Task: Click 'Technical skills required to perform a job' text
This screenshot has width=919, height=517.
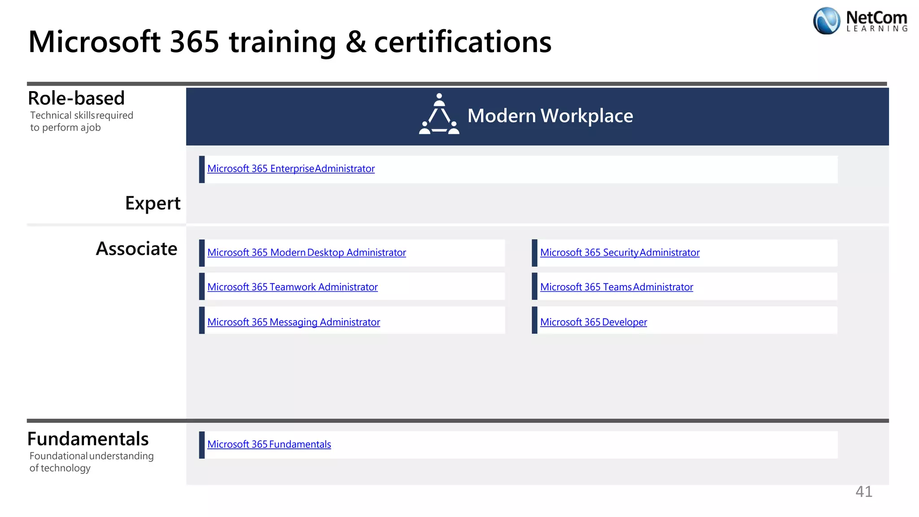Action: (82, 121)
